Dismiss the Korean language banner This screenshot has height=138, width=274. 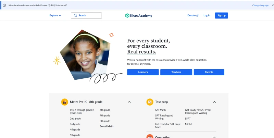click(273, 5)
